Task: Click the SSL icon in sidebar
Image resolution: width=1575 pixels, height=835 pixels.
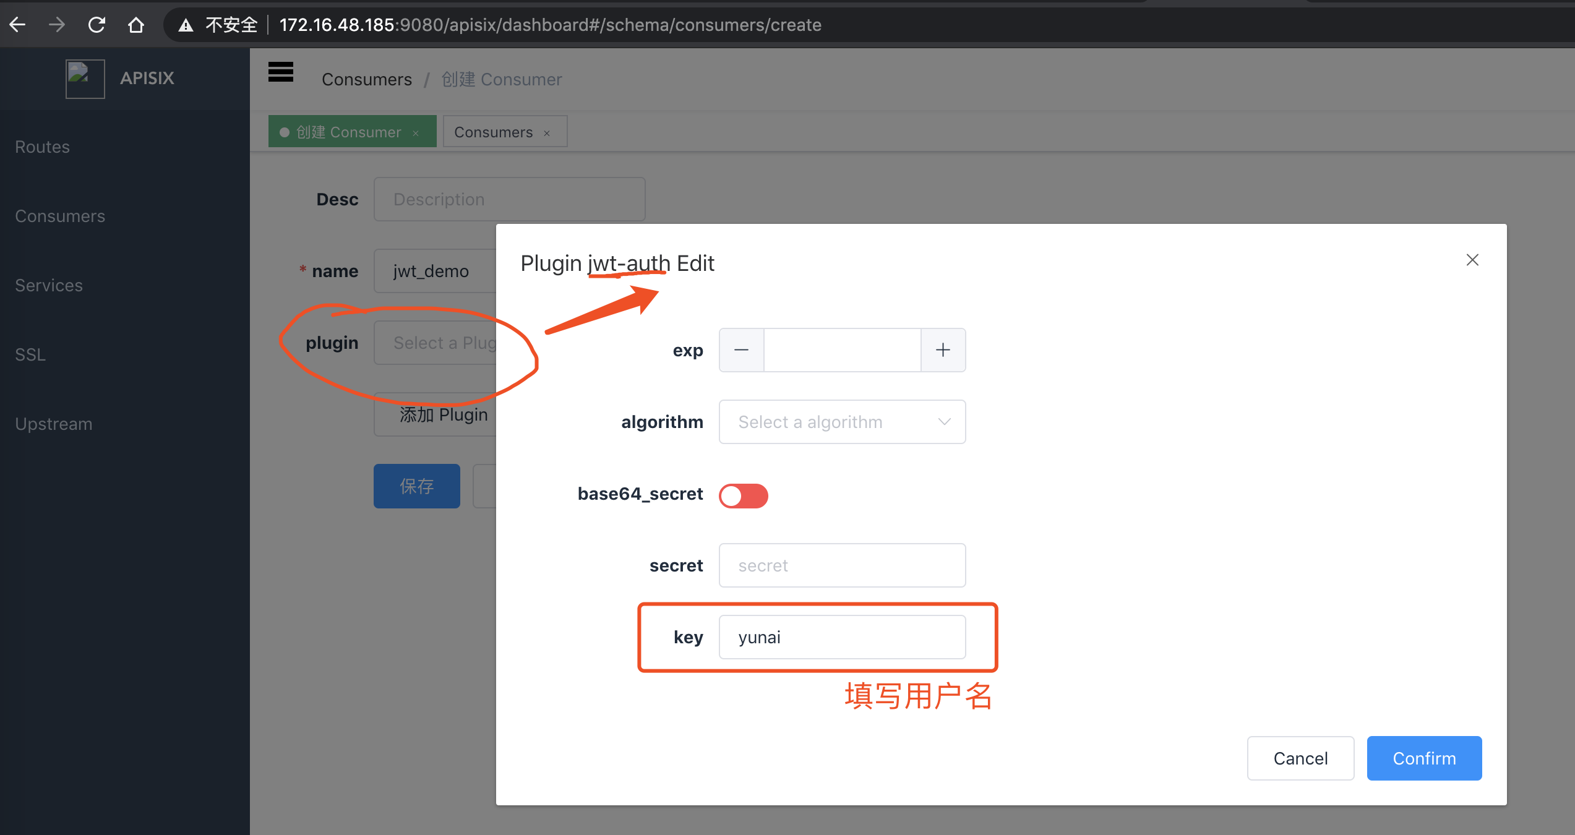Action: click(x=30, y=354)
